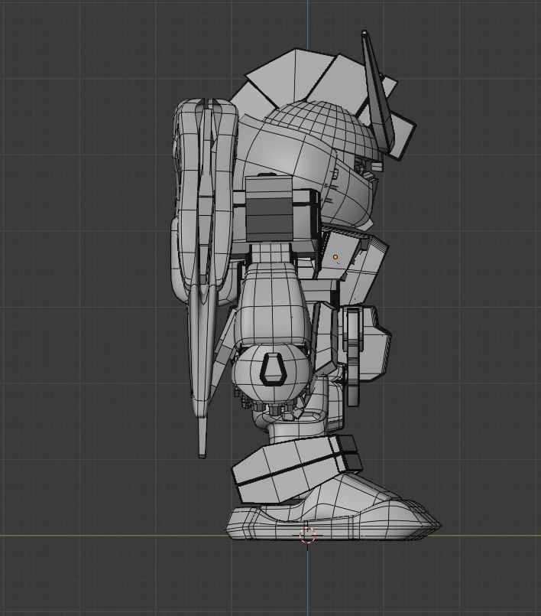Select the robot's foot mesh
The image size is (541, 616).
(333, 519)
